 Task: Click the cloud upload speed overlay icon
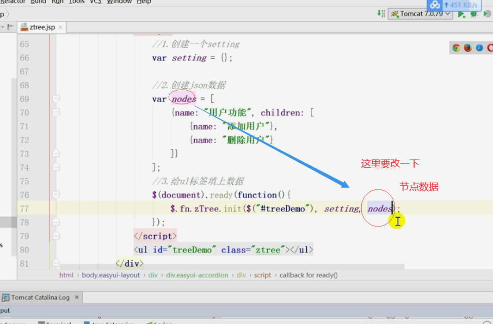coord(435,5)
